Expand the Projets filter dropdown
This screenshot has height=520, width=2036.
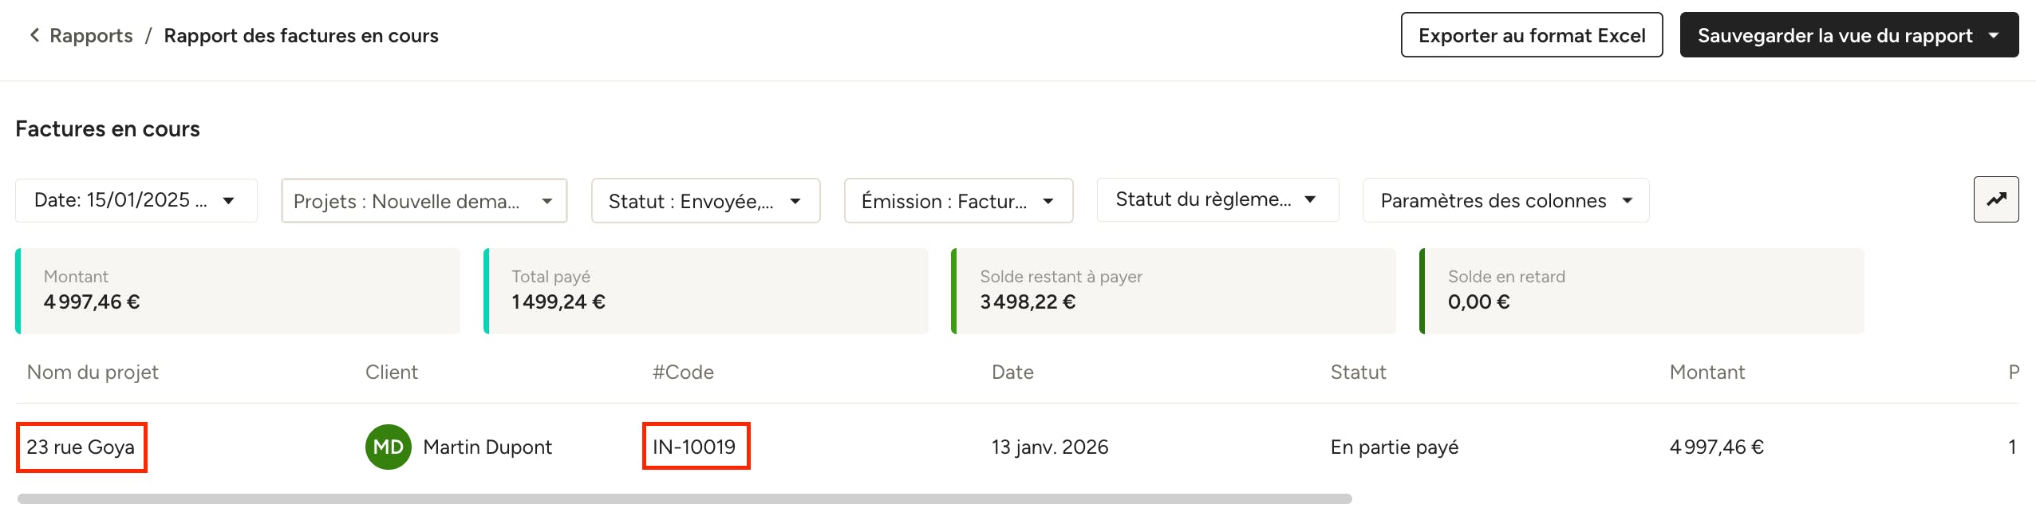point(424,201)
